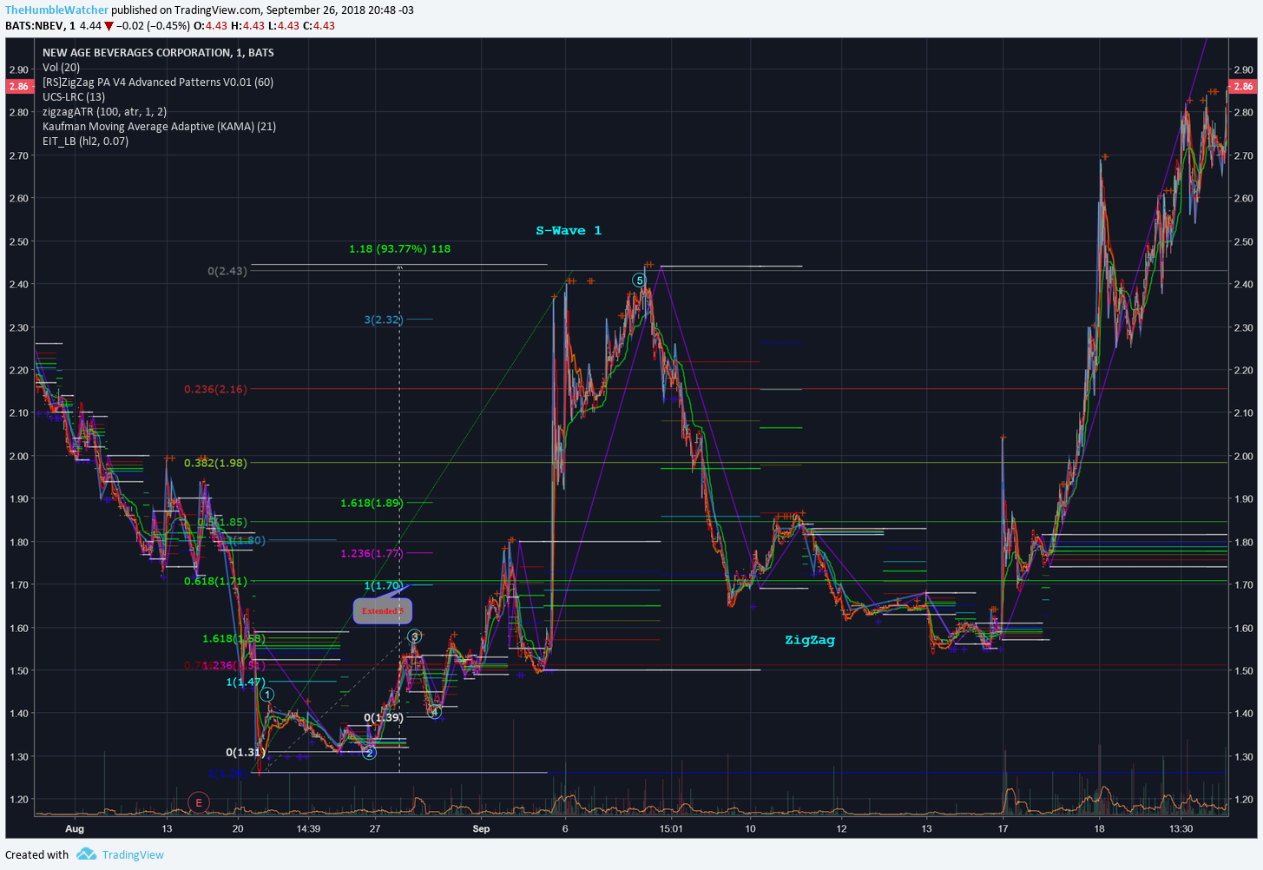Click the 'Aug' label on time axis
The width and height of the screenshot is (1263, 870).
(75, 828)
